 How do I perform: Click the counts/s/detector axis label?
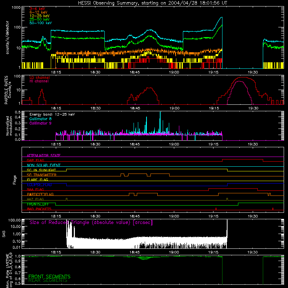point(8,37)
